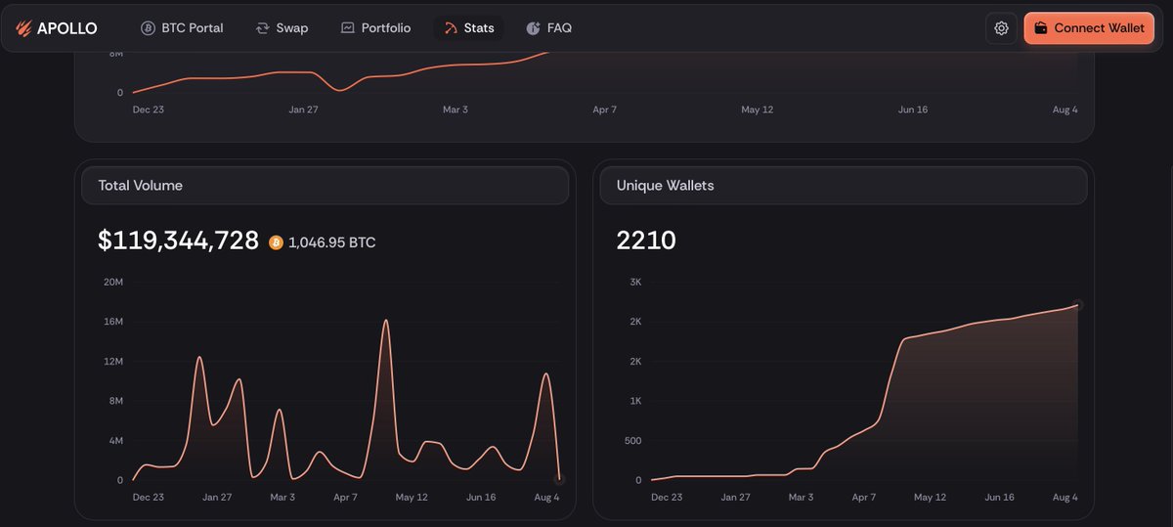Open the BTC Portal page
This screenshot has width=1173, height=527.
point(182,28)
